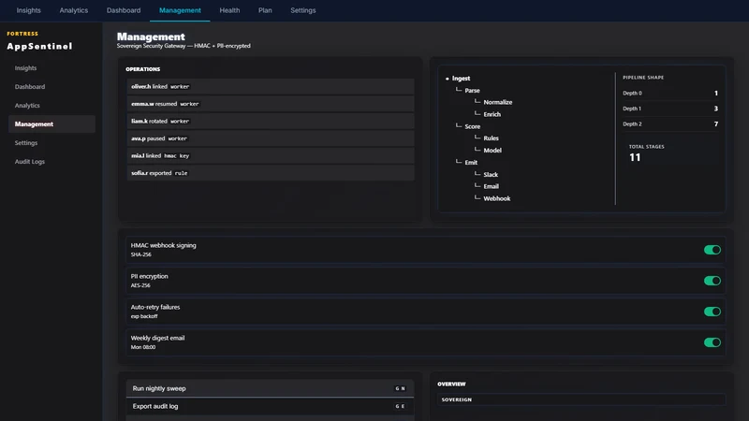The height and width of the screenshot is (421, 749).
Task: Switch to the Analytics top tab
Action: pos(74,10)
